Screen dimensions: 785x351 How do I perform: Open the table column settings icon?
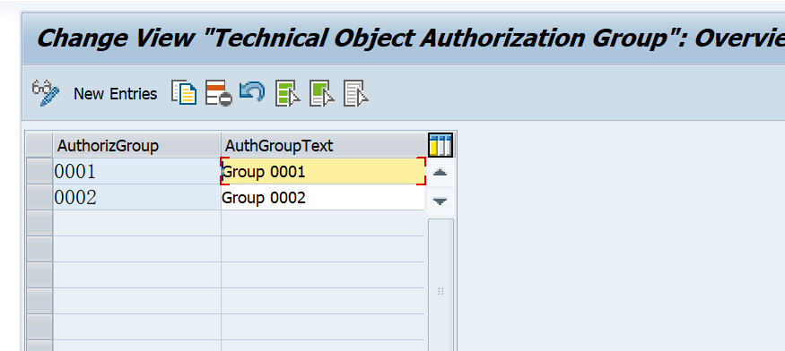pos(440,145)
